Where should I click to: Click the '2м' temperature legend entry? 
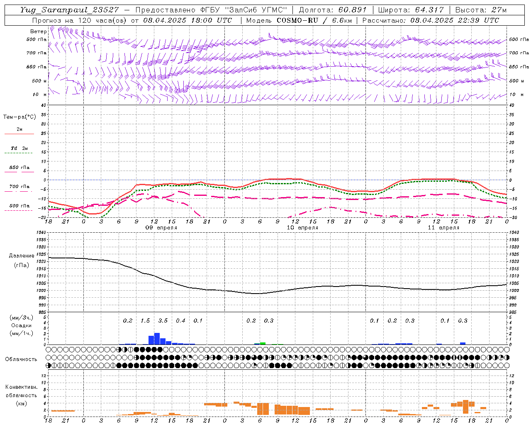click(x=19, y=130)
